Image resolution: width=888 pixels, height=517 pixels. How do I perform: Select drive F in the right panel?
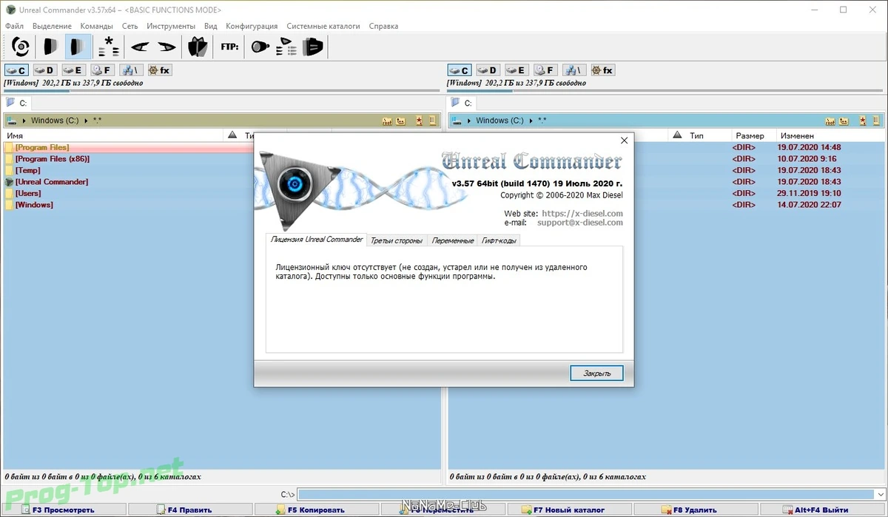[x=545, y=70]
